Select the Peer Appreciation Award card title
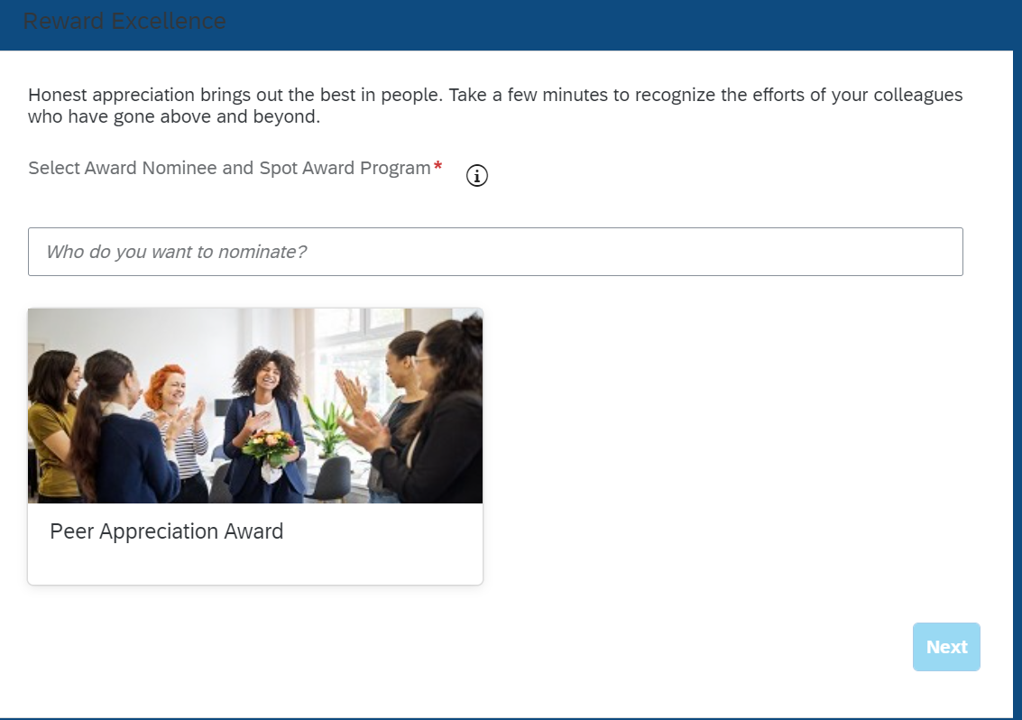 point(167,531)
